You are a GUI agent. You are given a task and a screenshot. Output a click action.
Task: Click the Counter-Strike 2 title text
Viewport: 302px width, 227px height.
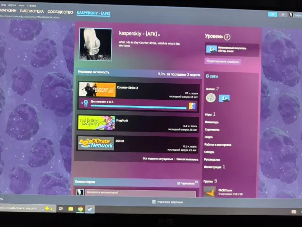pyautogui.click(x=127, y=87)
